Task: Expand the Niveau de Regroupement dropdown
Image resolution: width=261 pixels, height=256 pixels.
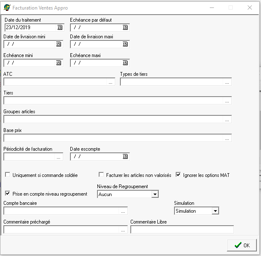Action: point(155,194)
